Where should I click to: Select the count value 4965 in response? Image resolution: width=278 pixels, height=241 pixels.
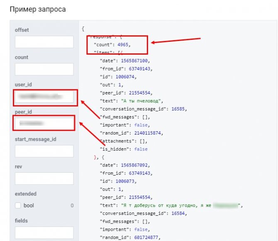tap(123, 45)
